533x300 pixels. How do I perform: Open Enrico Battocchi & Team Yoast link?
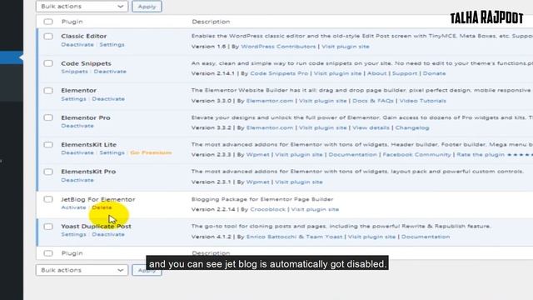tap(294, 237)
